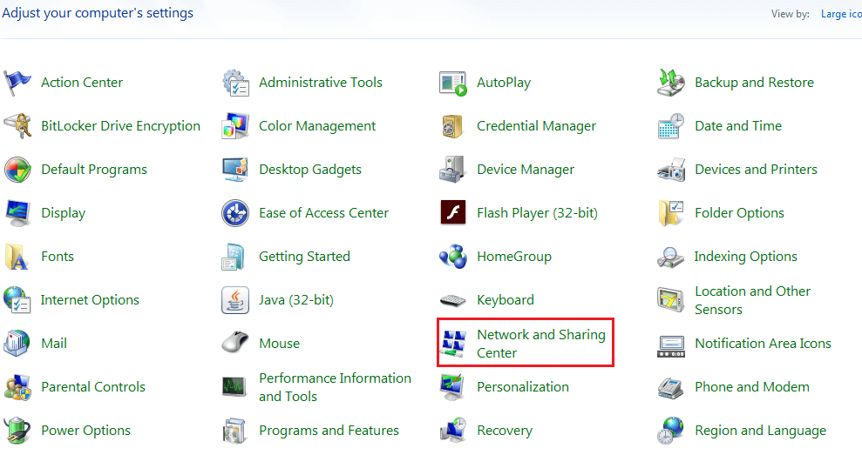This screenshot has width=862, height=455.
Task: Open the Location and Other Sensors link
Action: point(752,300)
